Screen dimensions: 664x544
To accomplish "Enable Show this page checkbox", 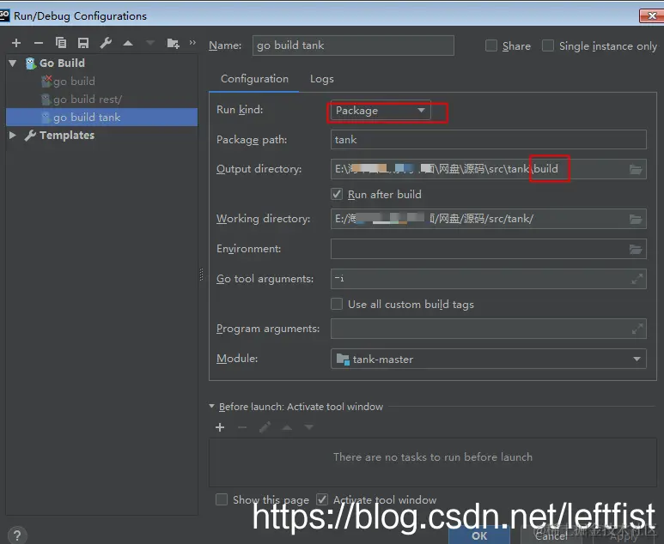I will click(222, 499).
